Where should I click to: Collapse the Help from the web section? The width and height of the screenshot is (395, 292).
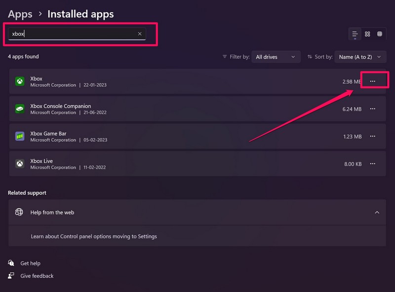click(x=377, y=213)
